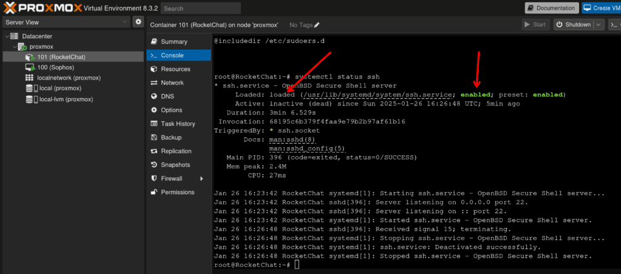Open the Task History tab
Viewport: 621px width, 274px height.
pos(178,124)
